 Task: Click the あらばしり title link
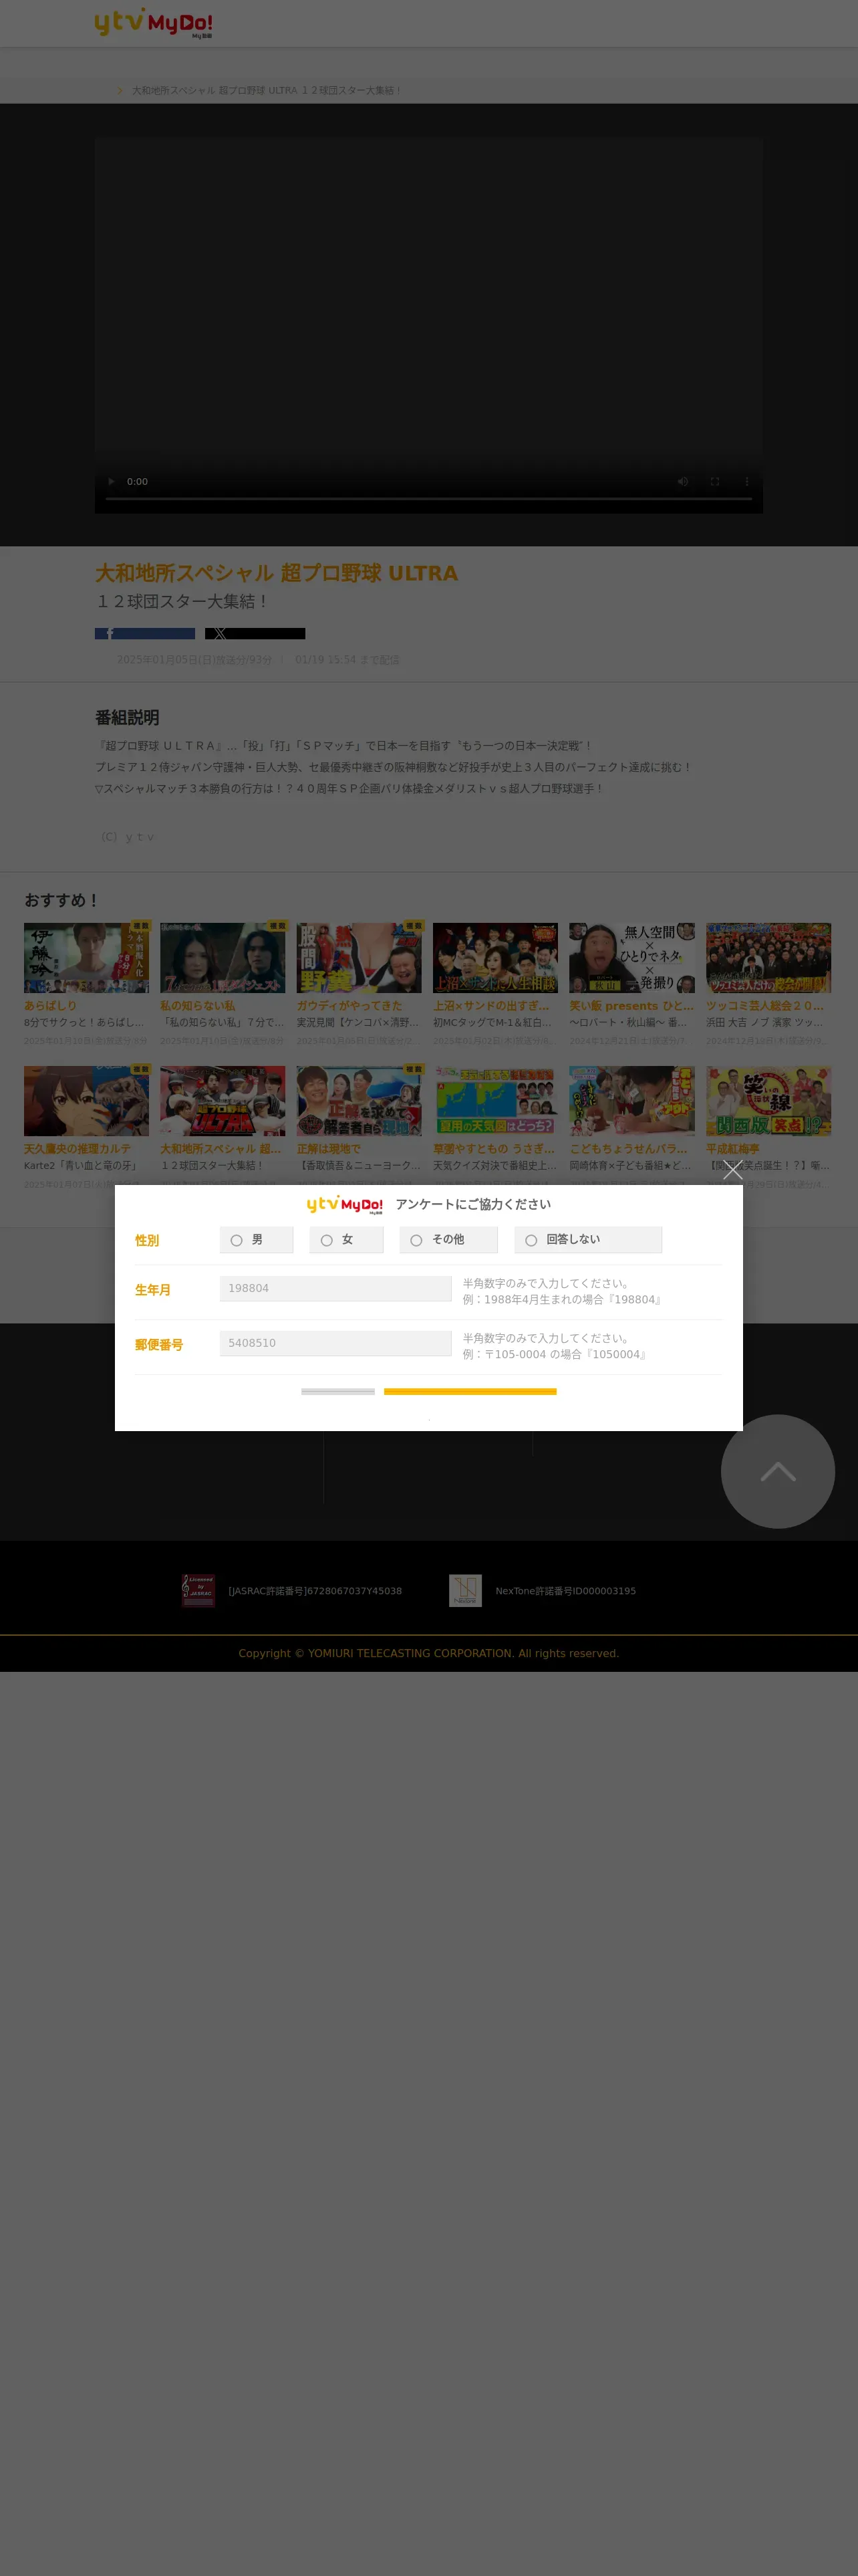[x=50, y=1005]
